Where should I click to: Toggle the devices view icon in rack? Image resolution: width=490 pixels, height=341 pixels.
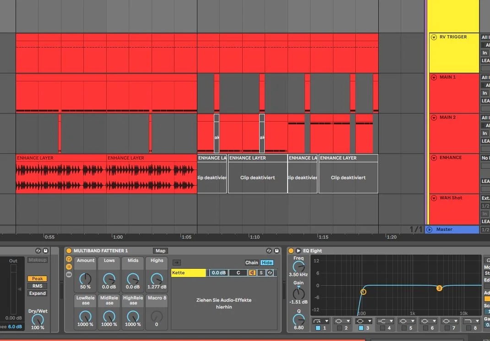69,275
